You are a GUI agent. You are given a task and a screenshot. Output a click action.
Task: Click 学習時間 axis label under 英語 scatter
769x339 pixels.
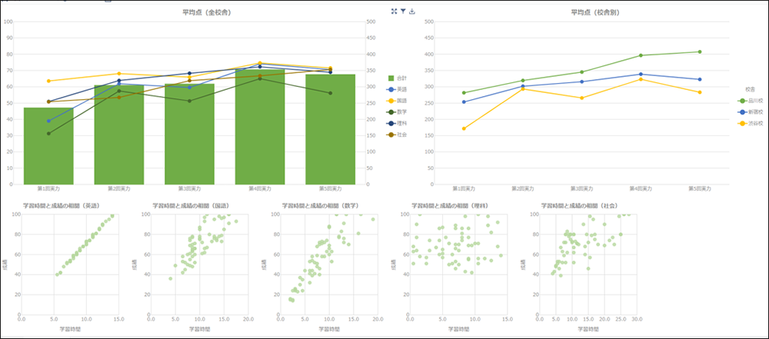(x=70, y=328)
